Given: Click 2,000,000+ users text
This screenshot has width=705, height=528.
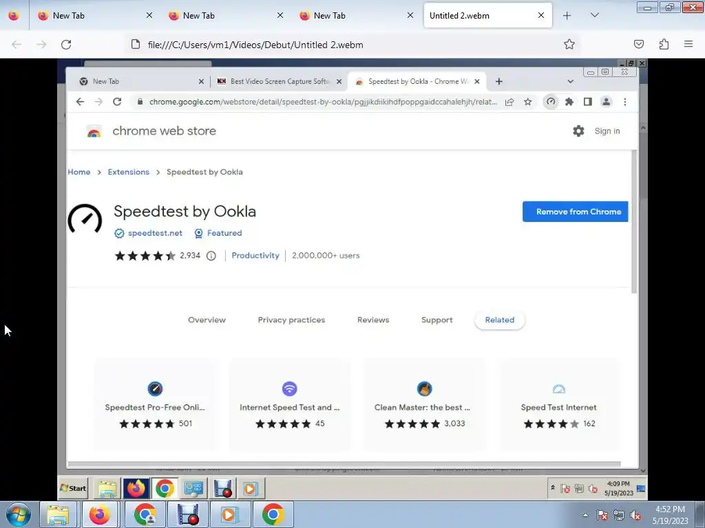Looking at the screenshot, I should [x=326, y=256].
